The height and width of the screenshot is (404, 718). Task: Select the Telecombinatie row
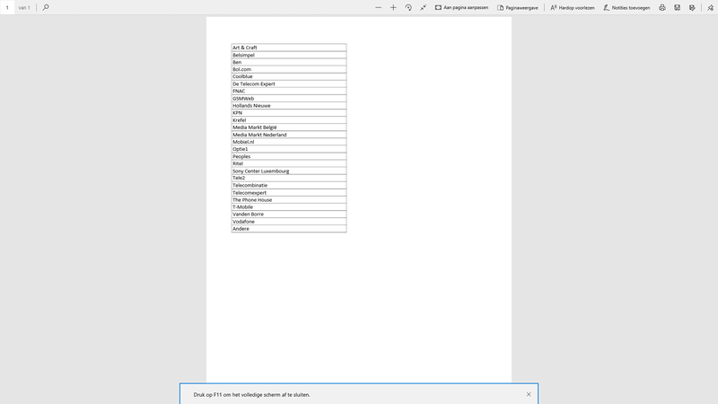(x=288, y=185)
